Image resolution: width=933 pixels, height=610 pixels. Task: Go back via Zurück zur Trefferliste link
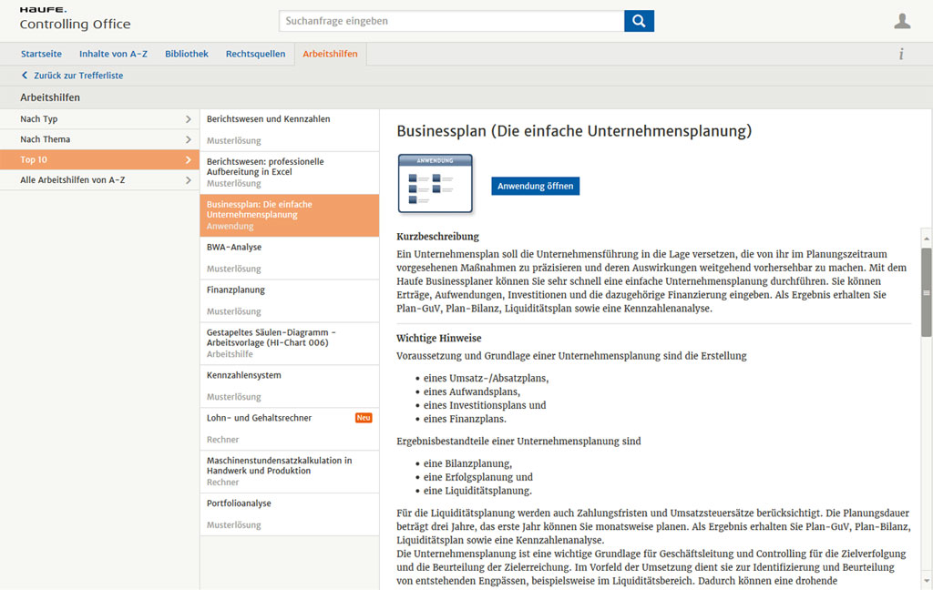coord(78,76)
